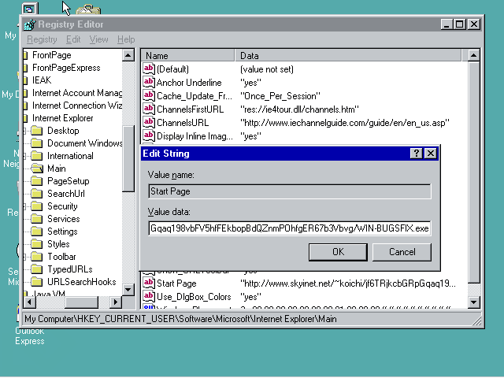Close the Edit String dialog
The image size is (504, 378).
431,154
